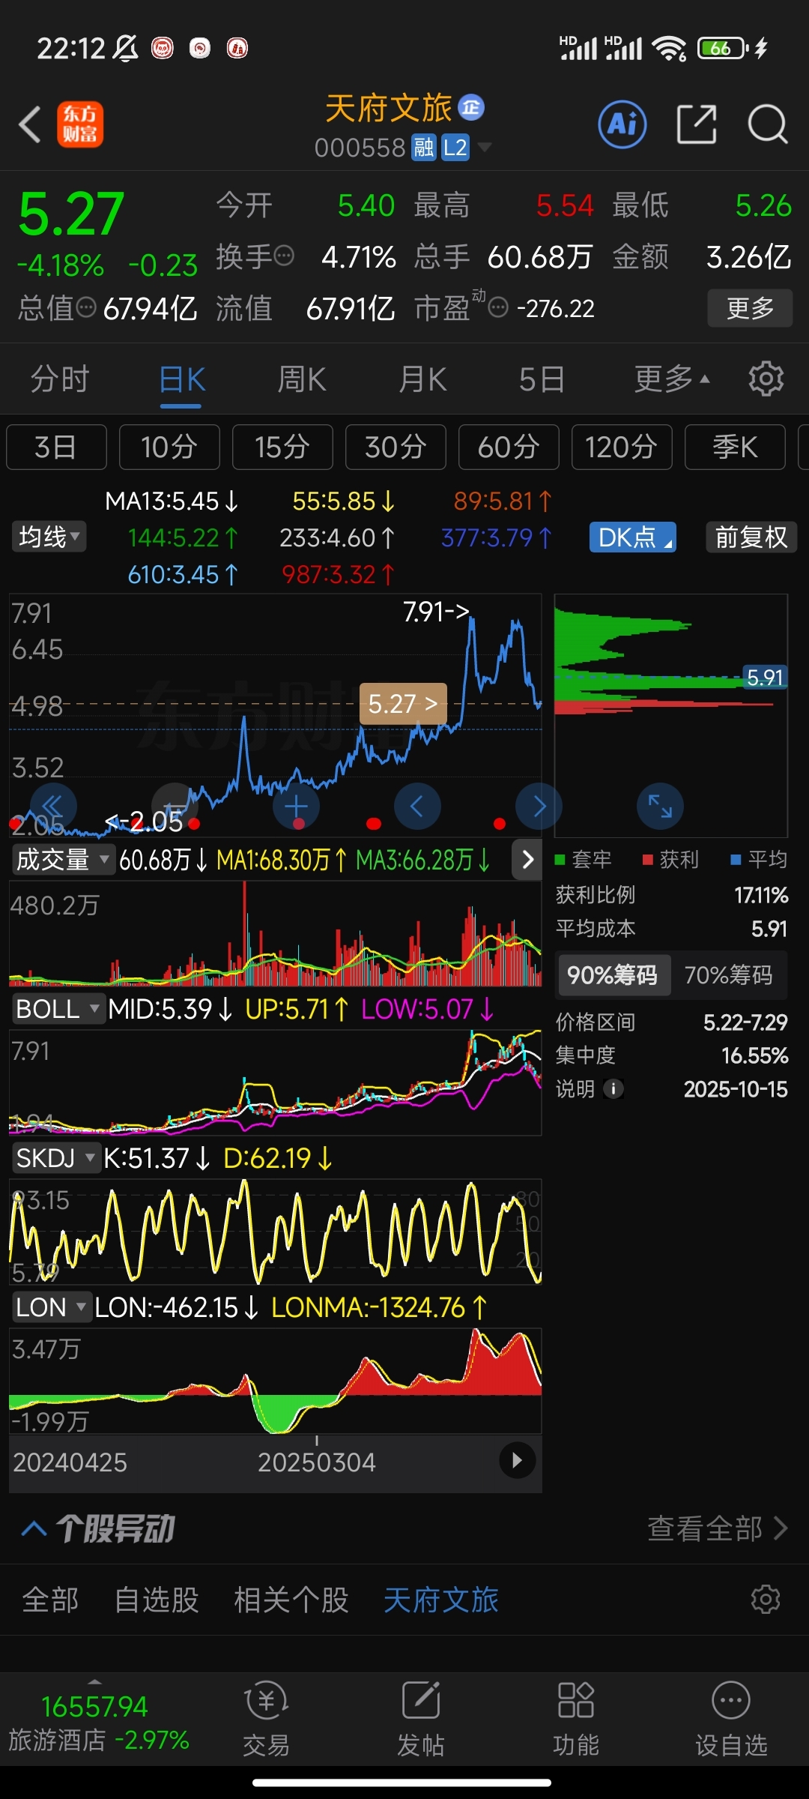Tap the L2 level-two badge
Screen dimensions: 809x1799
[x=455, y=148]
